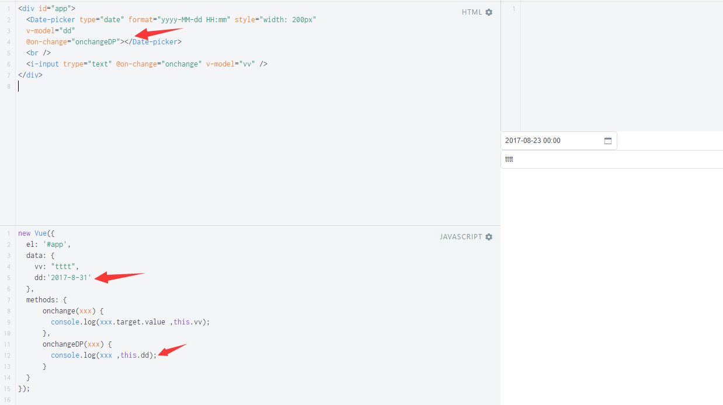Click line number 1 in the HTML gutter
This screenshot has height=405, width=723.
click(8, 8)
